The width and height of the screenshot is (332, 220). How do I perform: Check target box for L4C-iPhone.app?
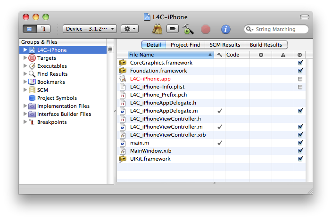[300, 79]
